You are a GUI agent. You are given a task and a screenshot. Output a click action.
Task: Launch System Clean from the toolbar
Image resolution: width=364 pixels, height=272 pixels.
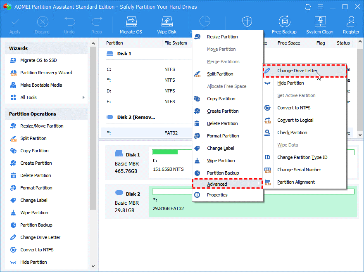tap(319, 24)
